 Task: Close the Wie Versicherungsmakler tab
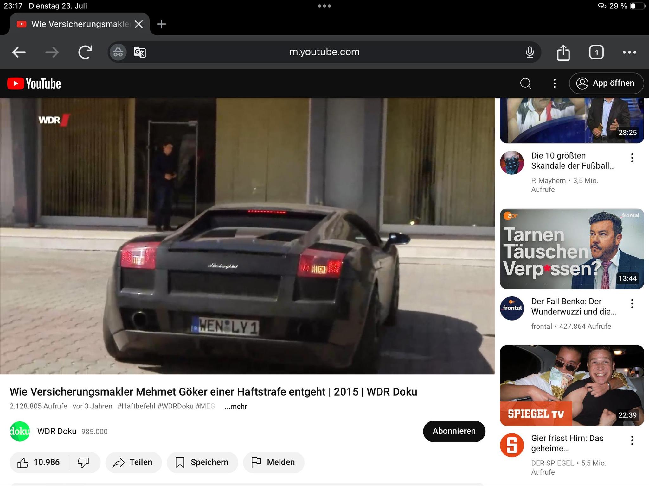coord(139,24)
